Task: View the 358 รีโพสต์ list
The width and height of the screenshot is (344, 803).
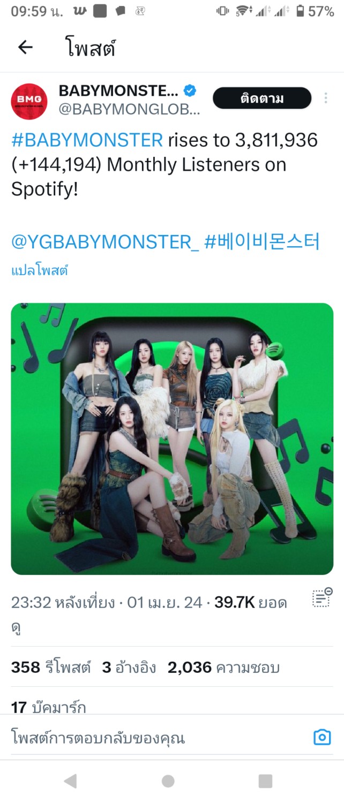Action: pyautogui.click(x=51, y=667)
